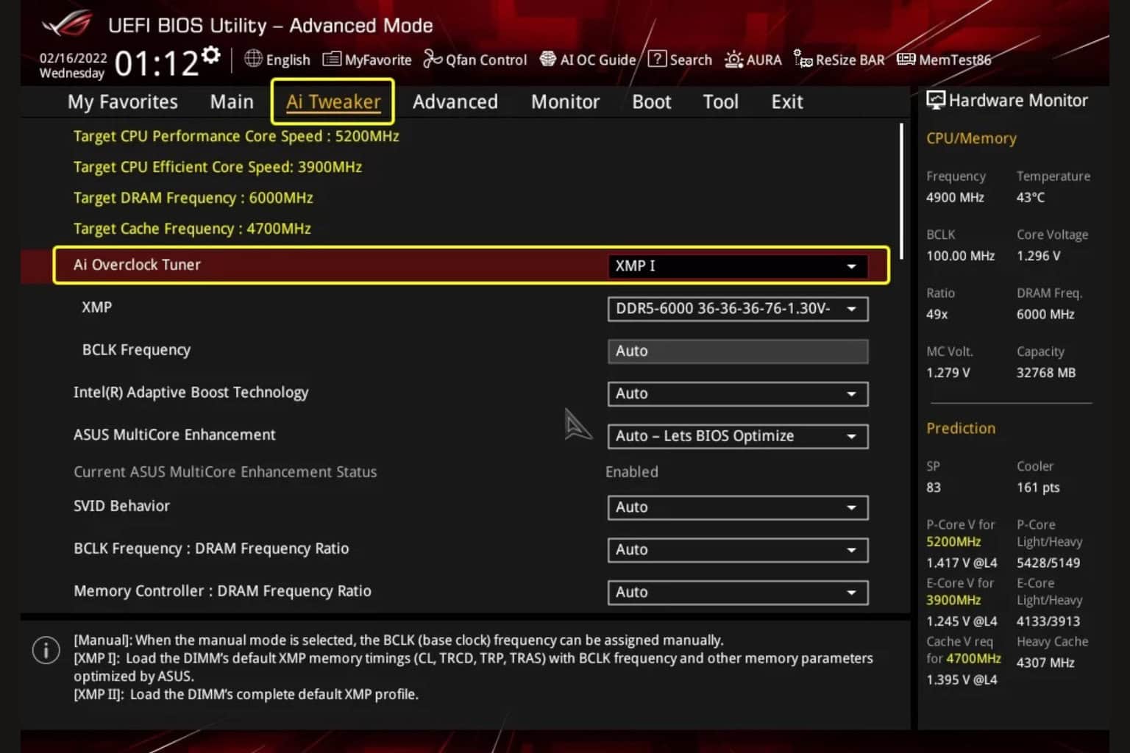The width and height of the screenshot is (1130, 753).
Task: Click the globe language icon
Action: 253,59
